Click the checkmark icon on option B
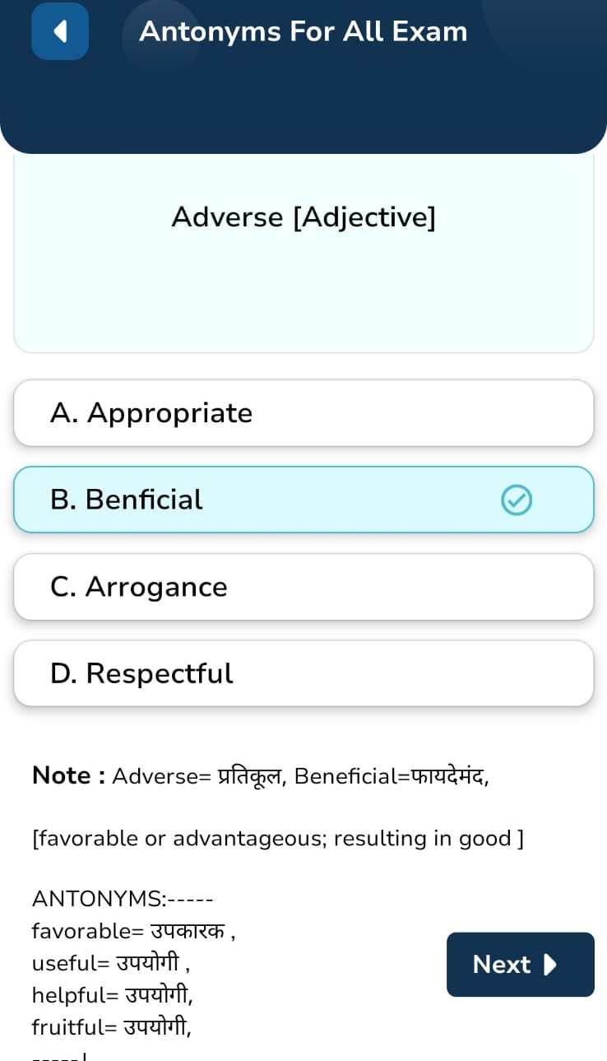 point(517,500)
